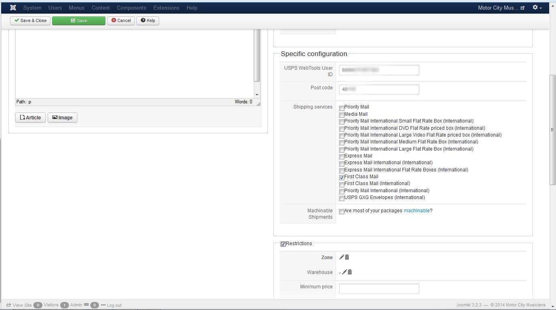Check USPS GXG Envelopes (International)
The height and width of the screenshot is (310, 556).
click(x=342, y=198)
